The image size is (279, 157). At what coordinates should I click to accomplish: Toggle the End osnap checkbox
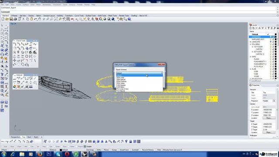click(2, 147)
